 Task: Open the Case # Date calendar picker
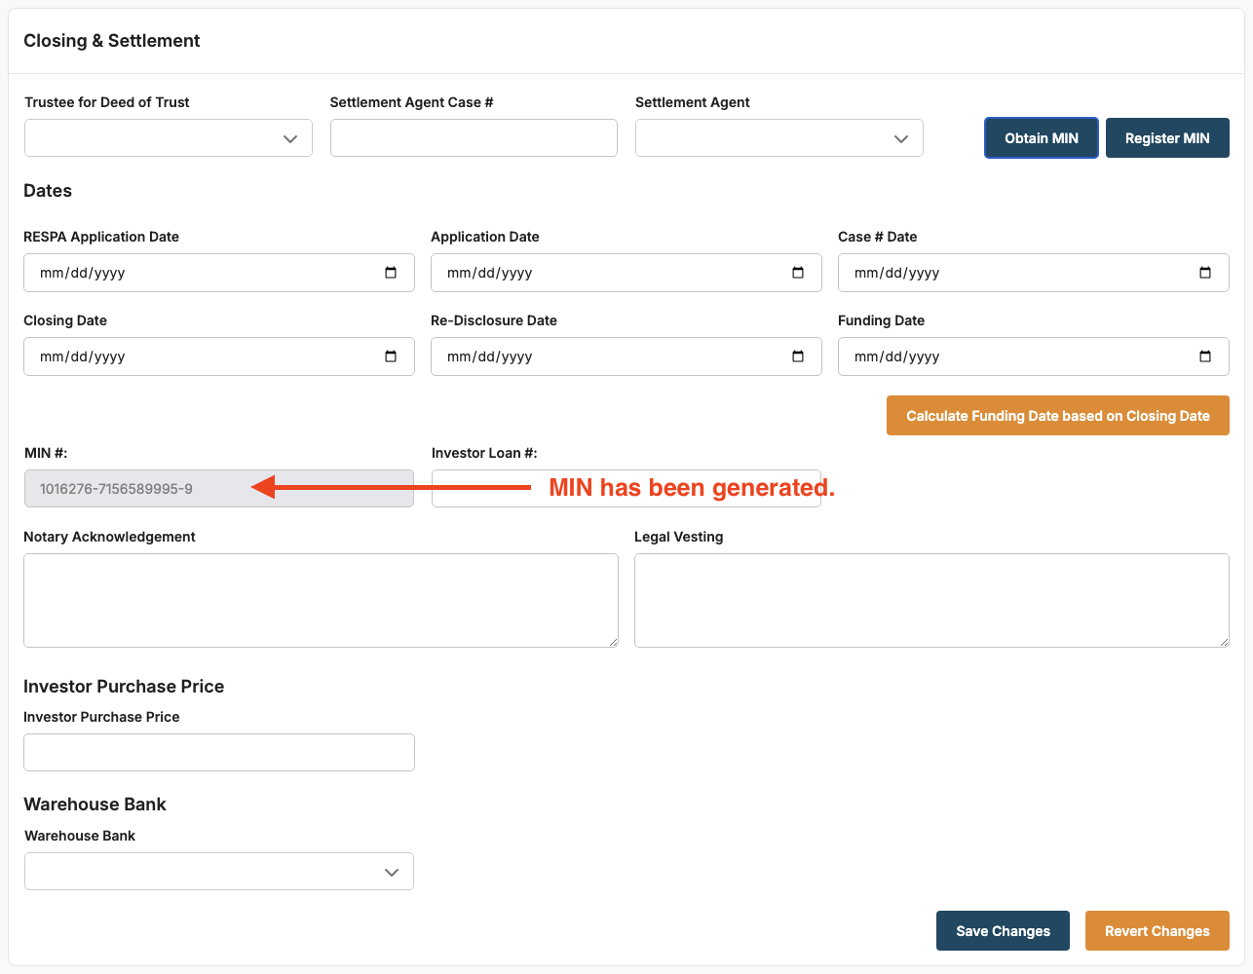pyautogui.click(x=1205, y=273)
